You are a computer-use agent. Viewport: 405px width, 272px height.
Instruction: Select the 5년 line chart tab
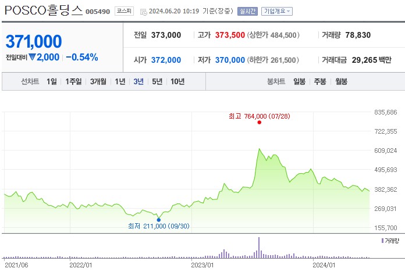point(157,81)
